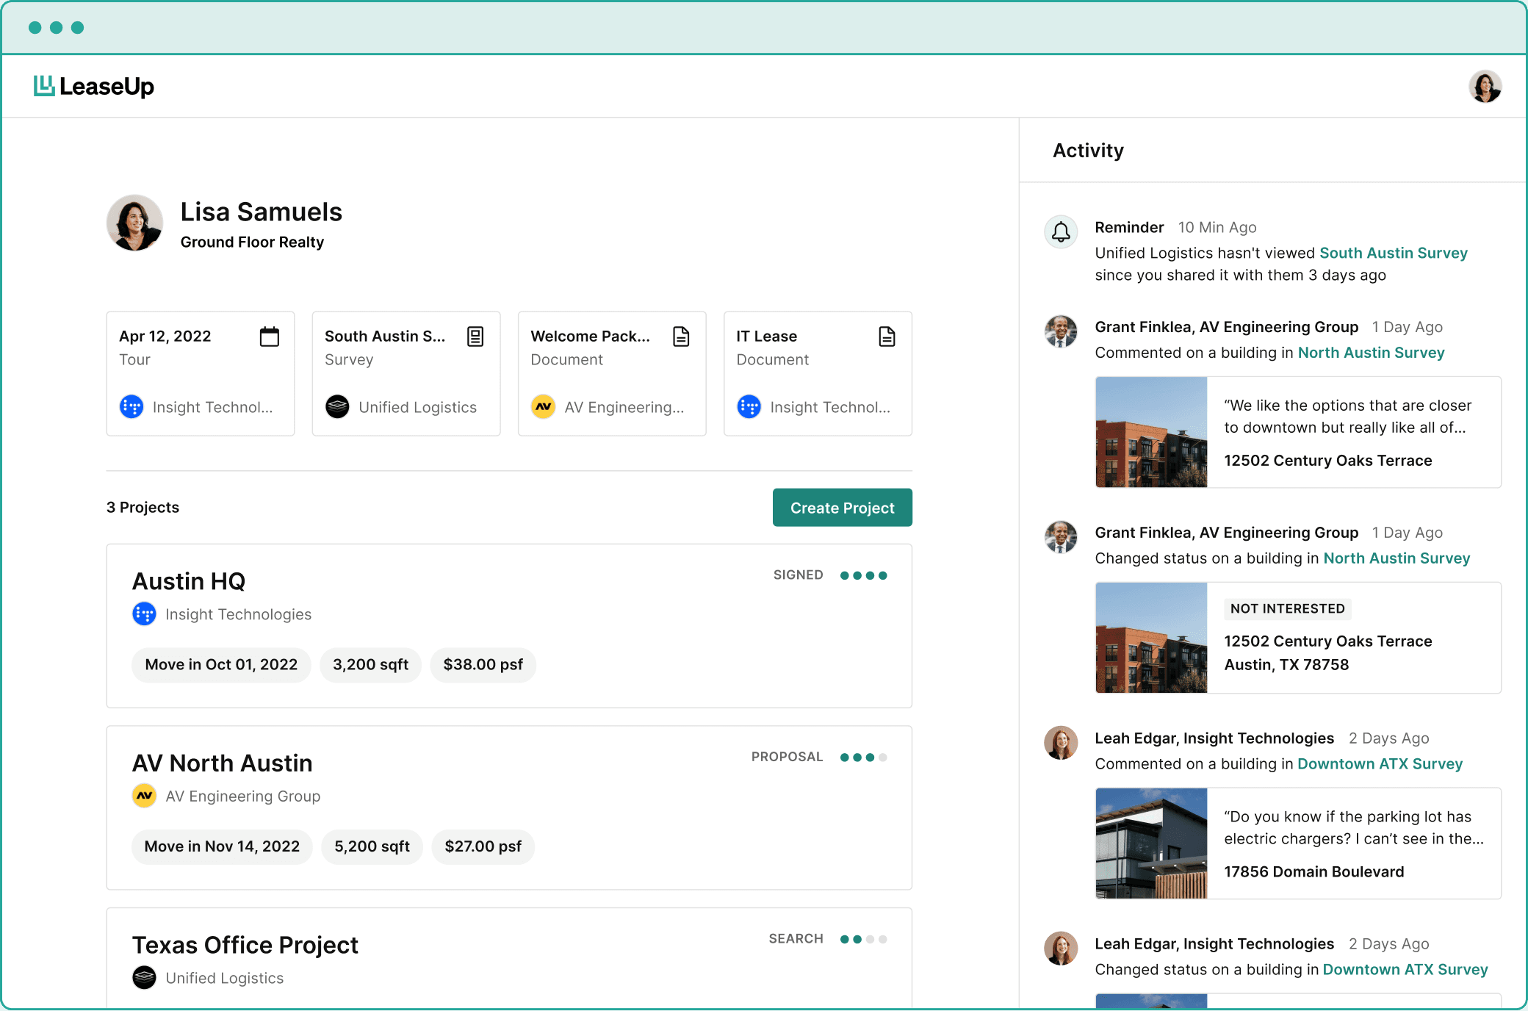Click '17856 Domain Boulevard' address text
The height and width of the screenshot is (1011, 1528).
point(1313,872)
